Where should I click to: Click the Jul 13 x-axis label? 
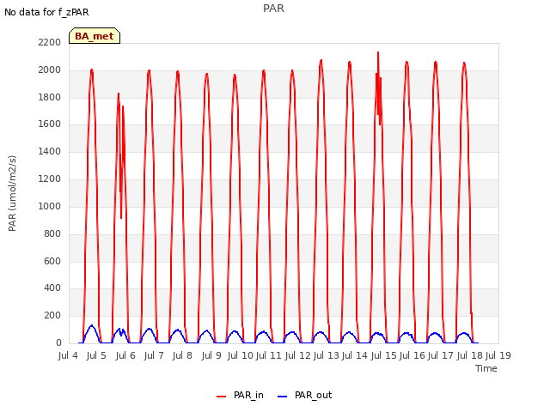point(327,355)
